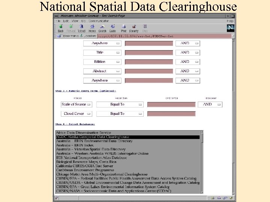Open the View menu

75,21
